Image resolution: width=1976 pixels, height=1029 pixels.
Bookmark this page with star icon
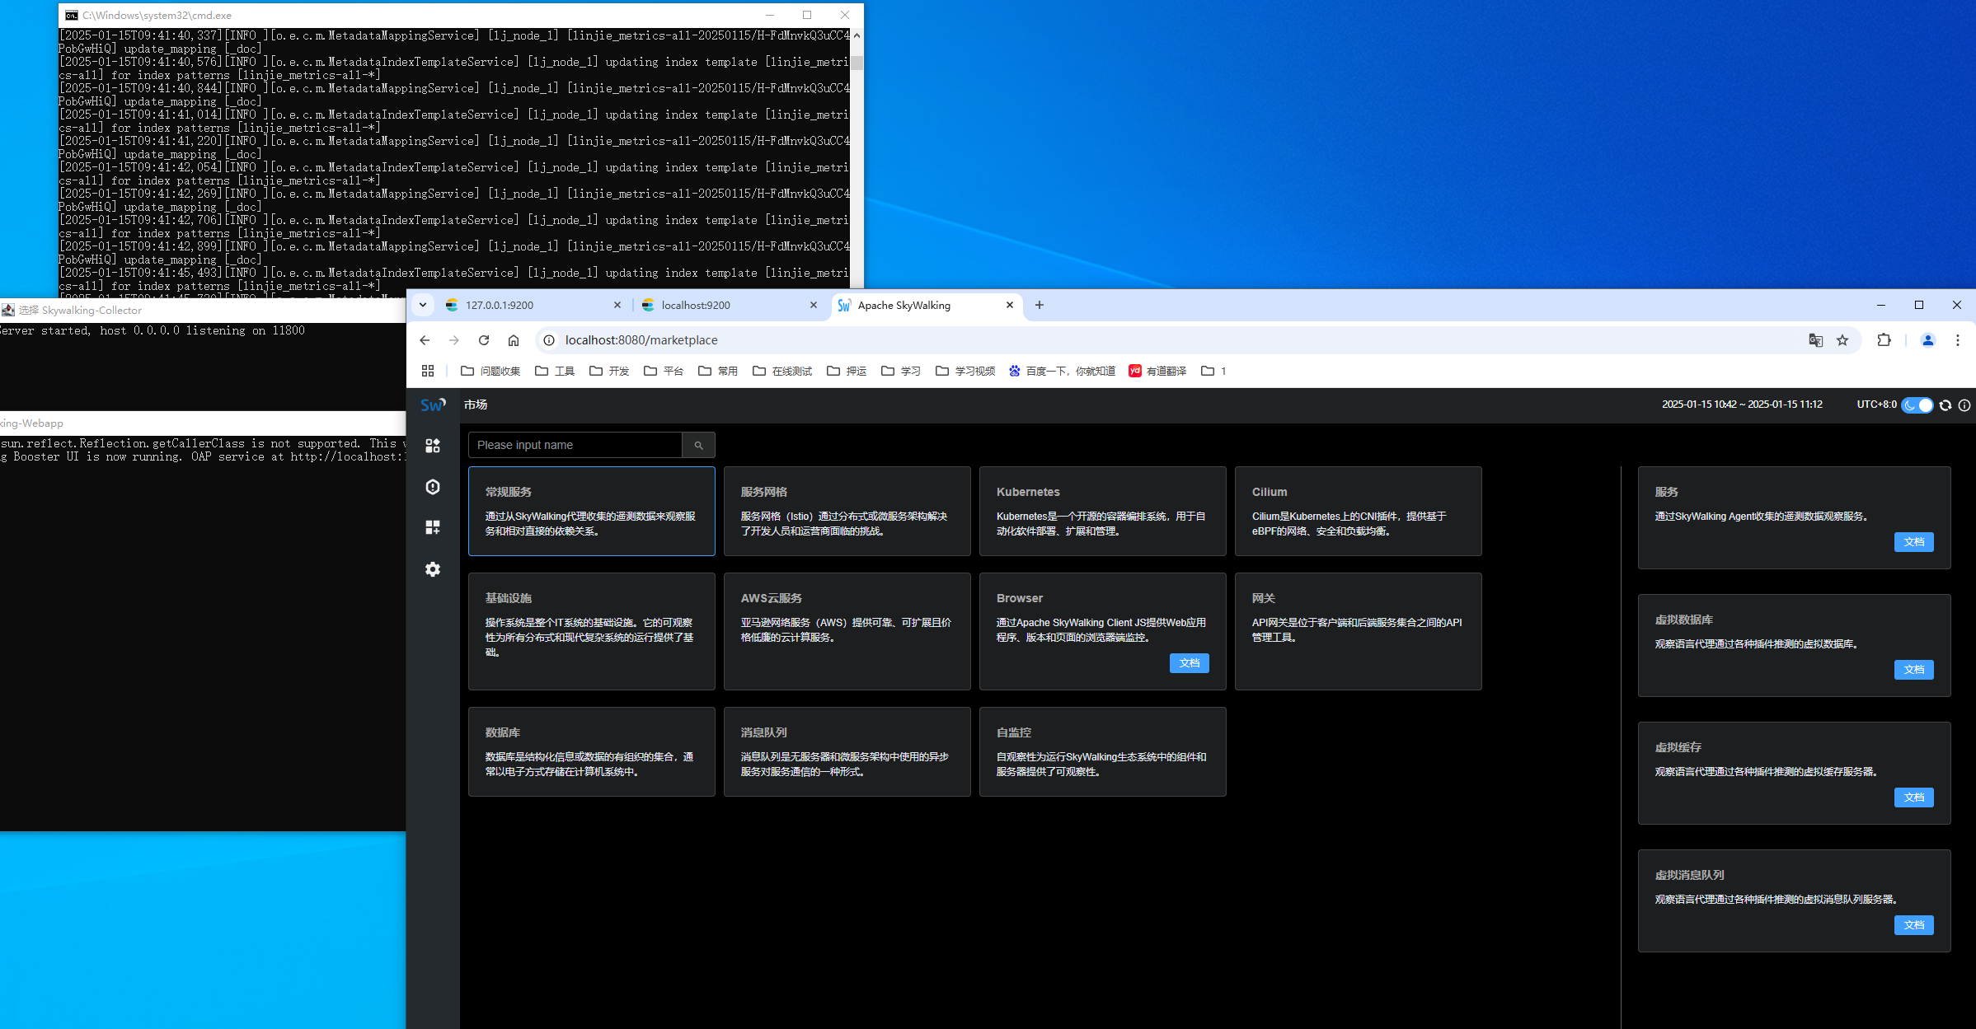[x=1842, y=340]
